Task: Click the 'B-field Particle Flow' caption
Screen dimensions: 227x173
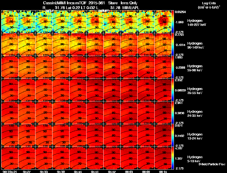Action: click(x=212, y=164)
